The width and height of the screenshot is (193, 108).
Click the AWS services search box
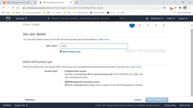coord(87,19)
